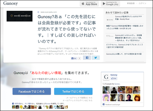Click the '7,172 people like Gunosy' text
The image size is (153, 111).
pos(112,84)
